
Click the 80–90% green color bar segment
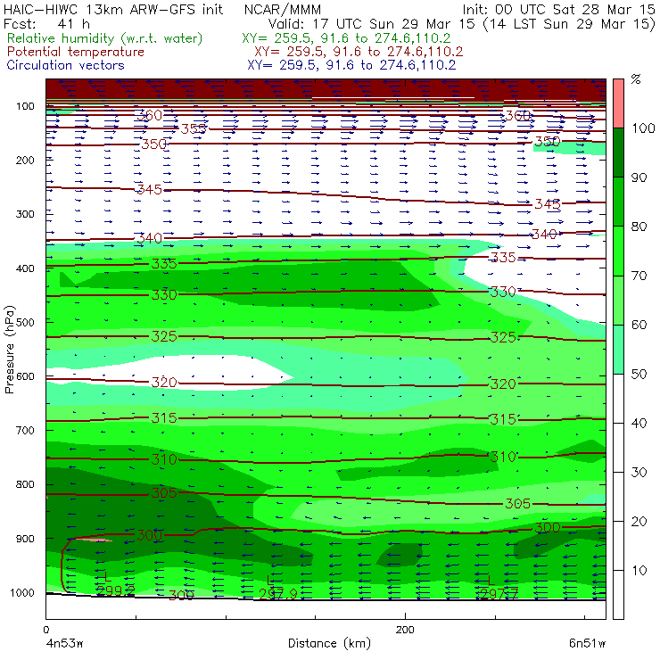point(618,202)
